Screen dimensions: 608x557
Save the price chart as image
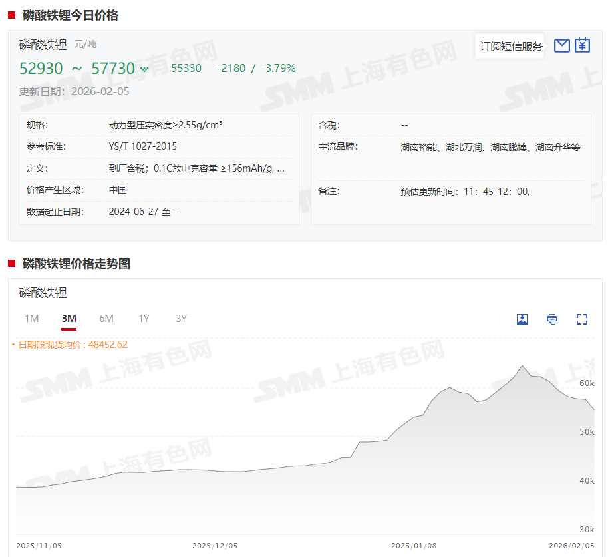coord(522,319)
